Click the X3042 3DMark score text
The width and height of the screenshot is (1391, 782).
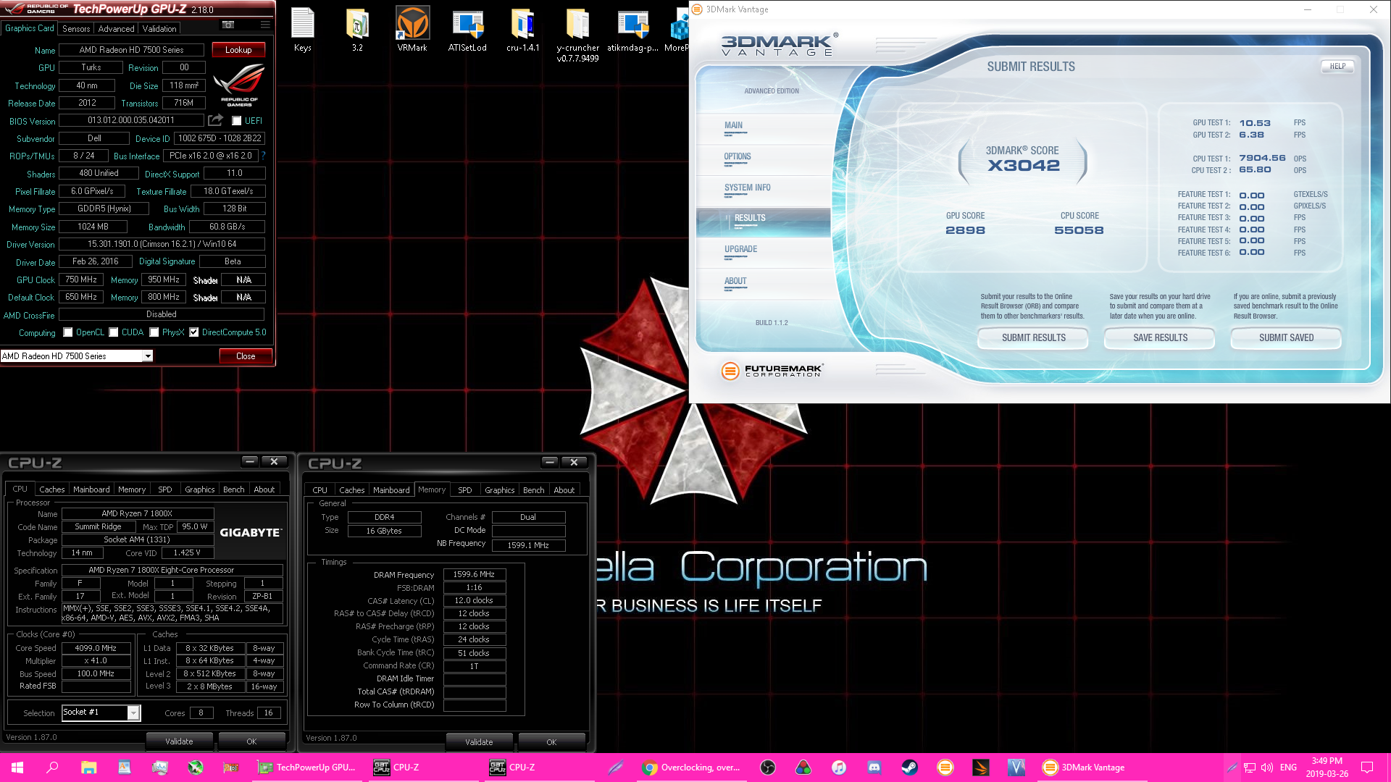click(1023, 166)
